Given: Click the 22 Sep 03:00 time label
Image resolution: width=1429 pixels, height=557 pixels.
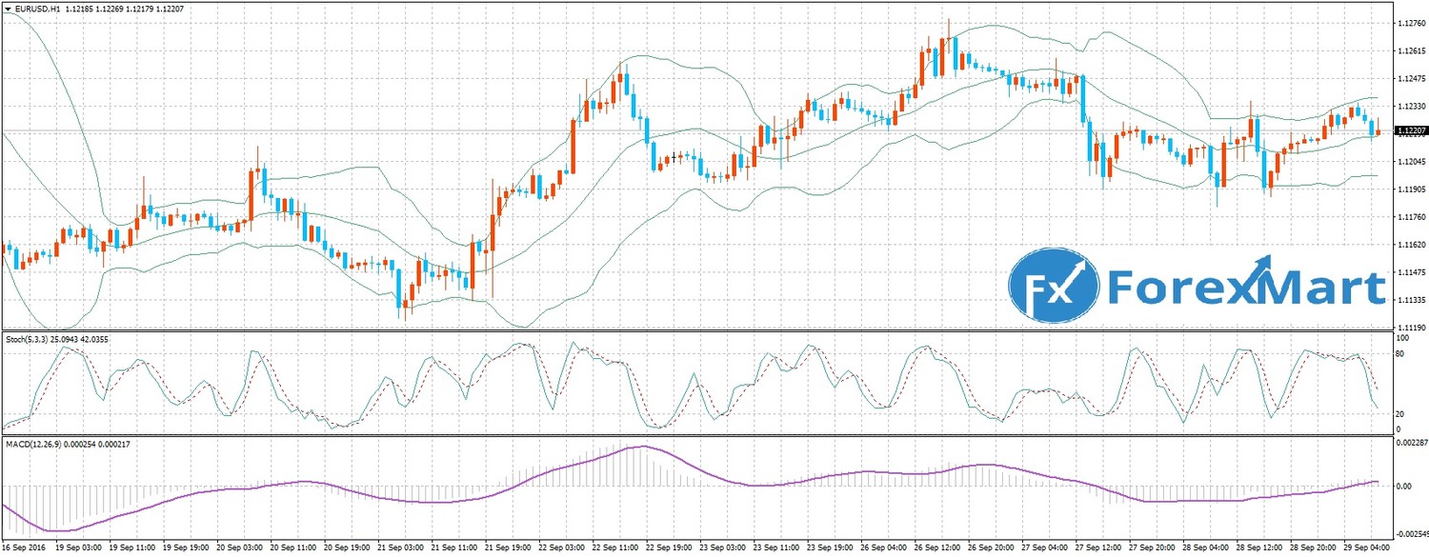Looking at the screenshot, I should click(x=561, y=550).
